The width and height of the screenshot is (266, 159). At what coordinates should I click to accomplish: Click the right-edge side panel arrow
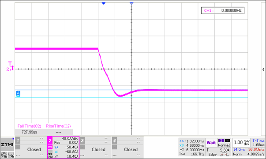(263, 69)
